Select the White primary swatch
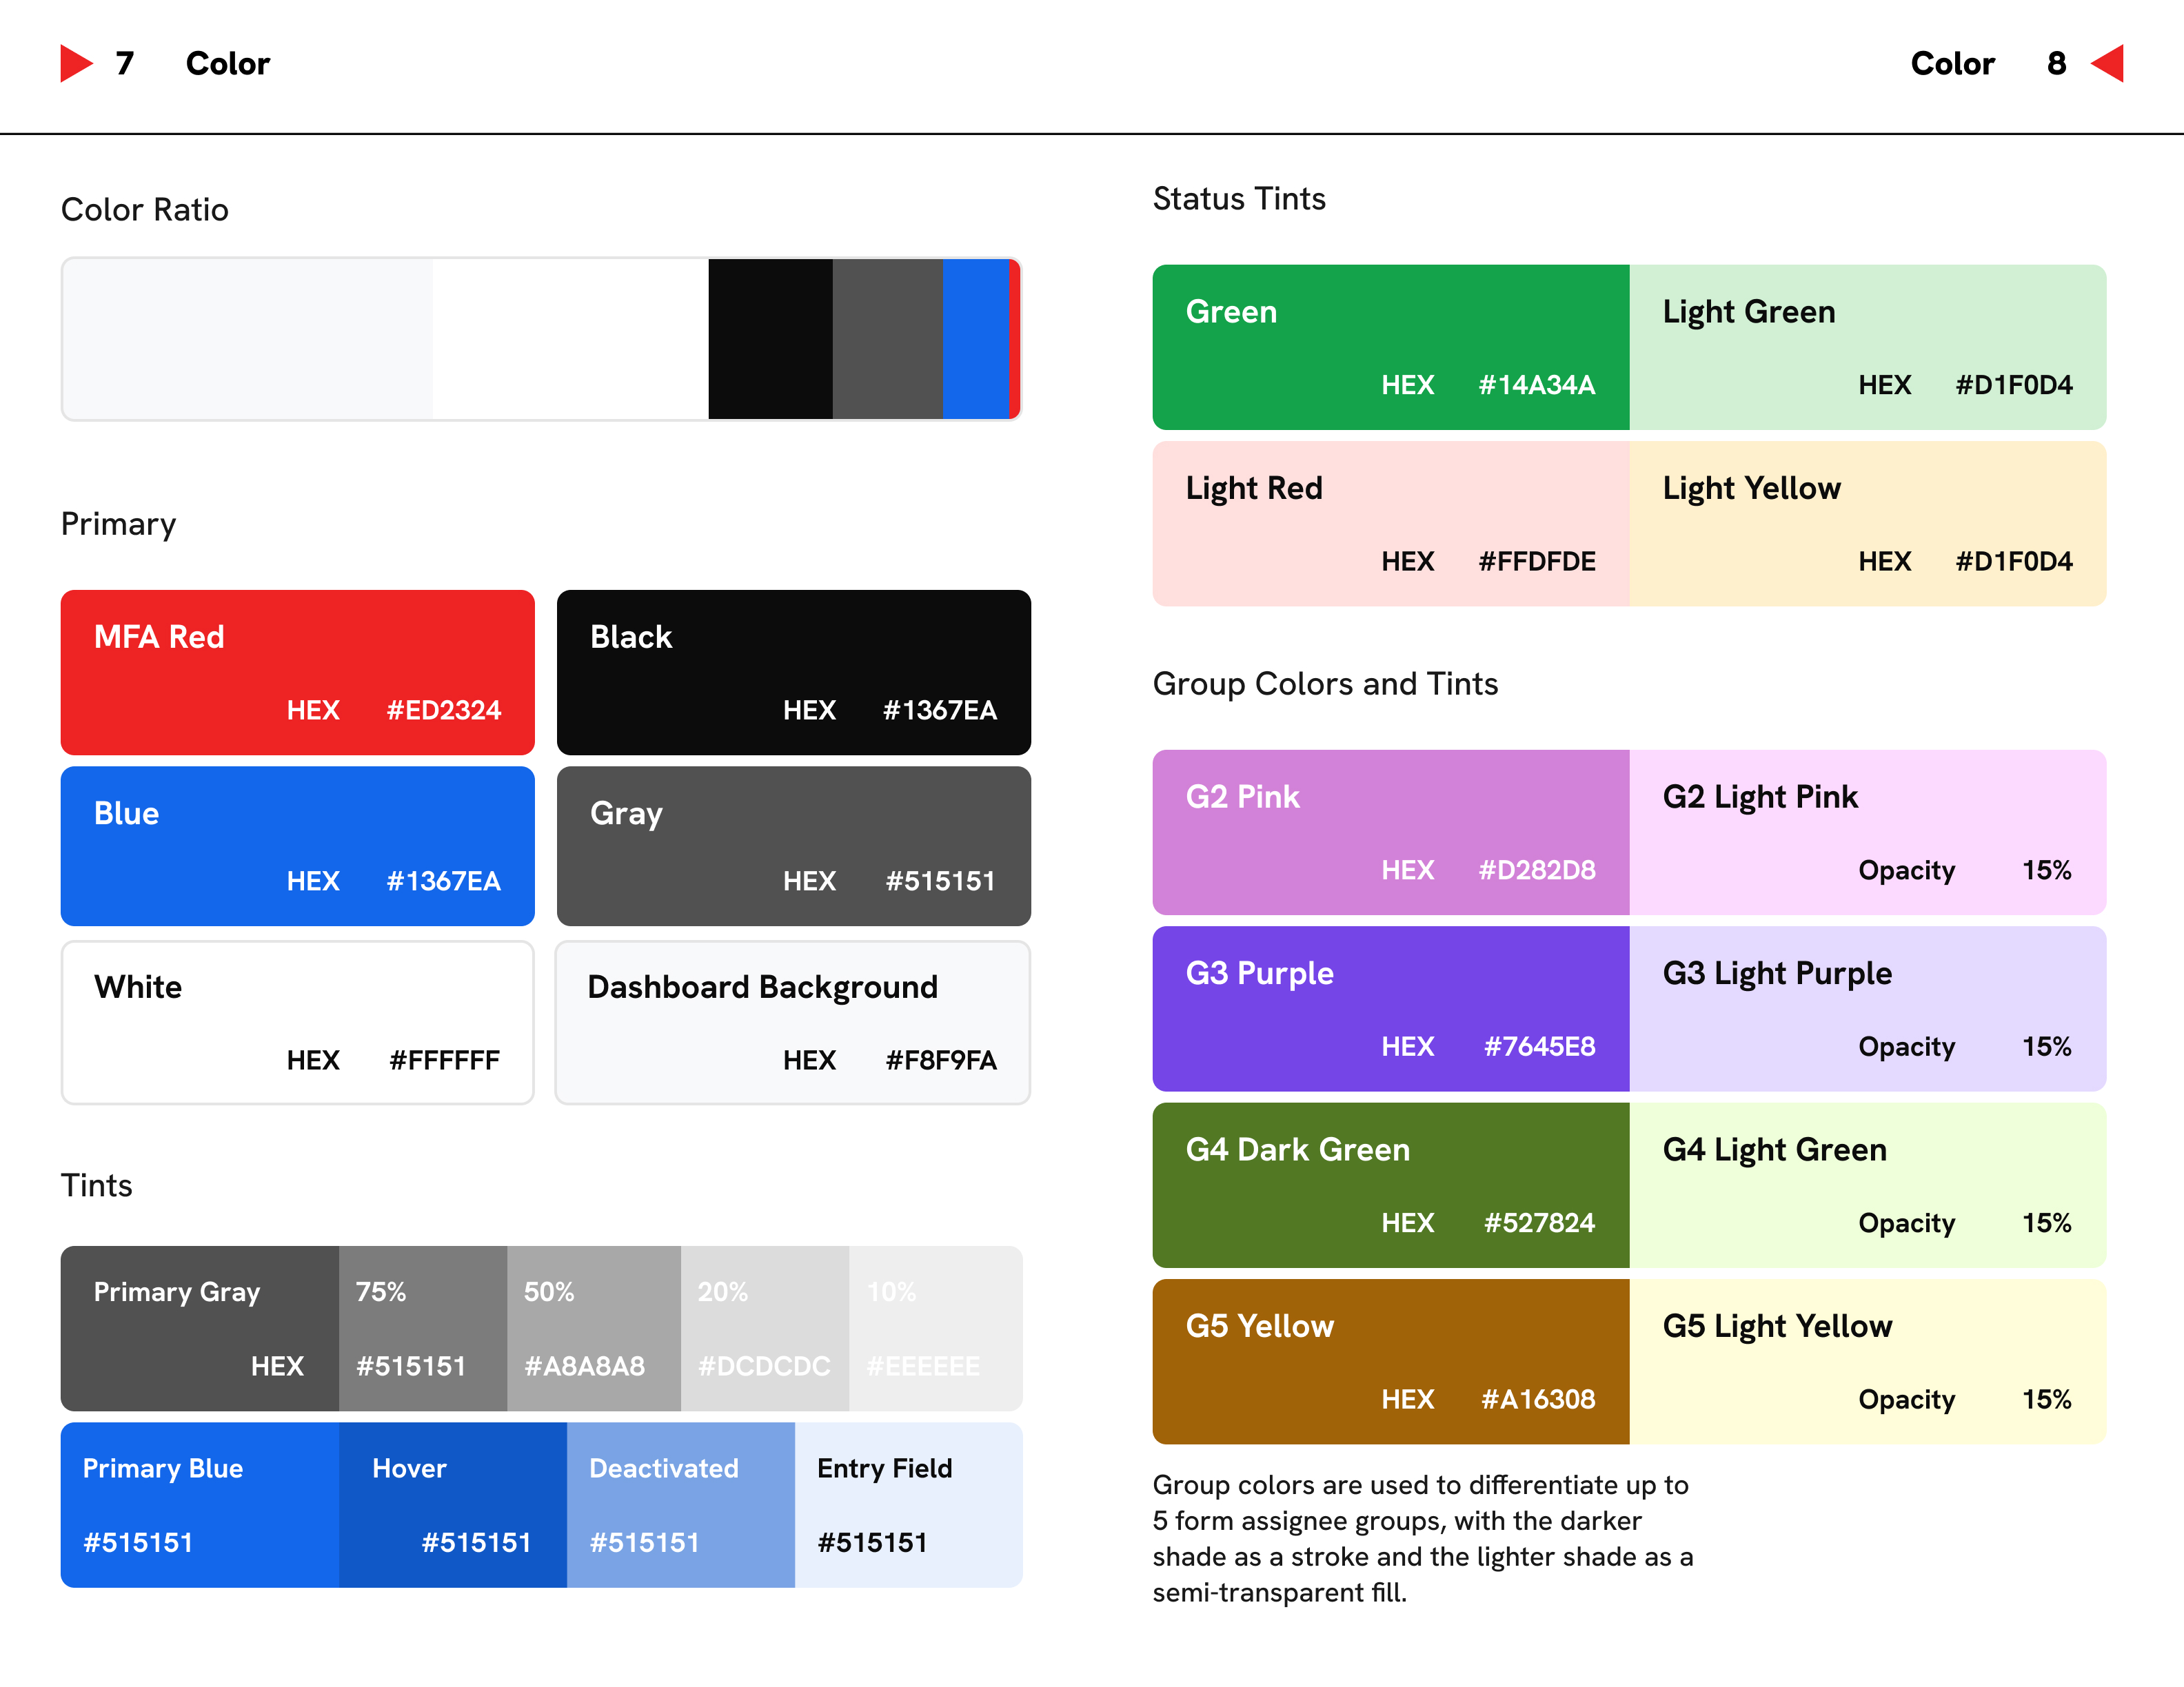Image resolution: width=2184 pixels, height=1687 pixels. pyautogui.click(x=297, y=1021)
